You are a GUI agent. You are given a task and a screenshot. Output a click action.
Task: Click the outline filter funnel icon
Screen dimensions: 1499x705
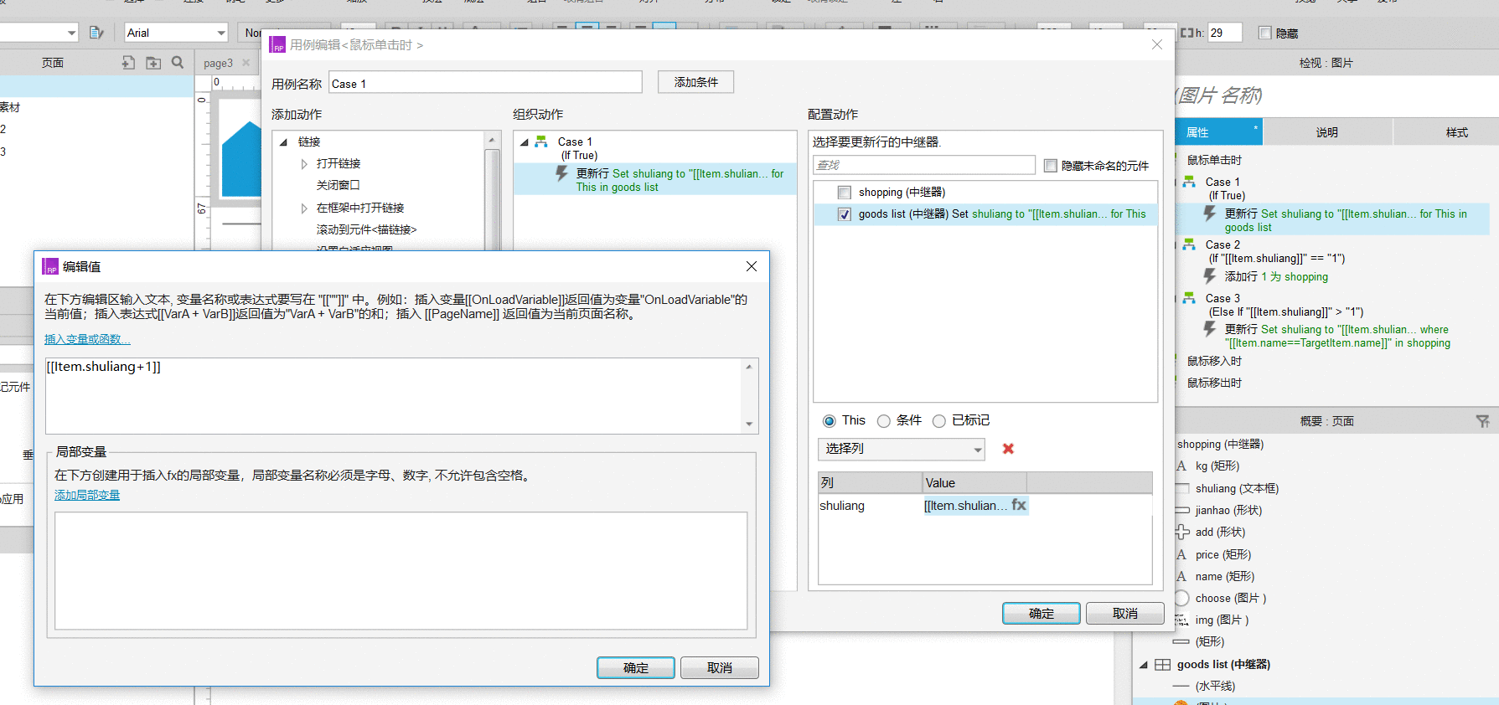pyautogui.click(x=1482, y=421)
